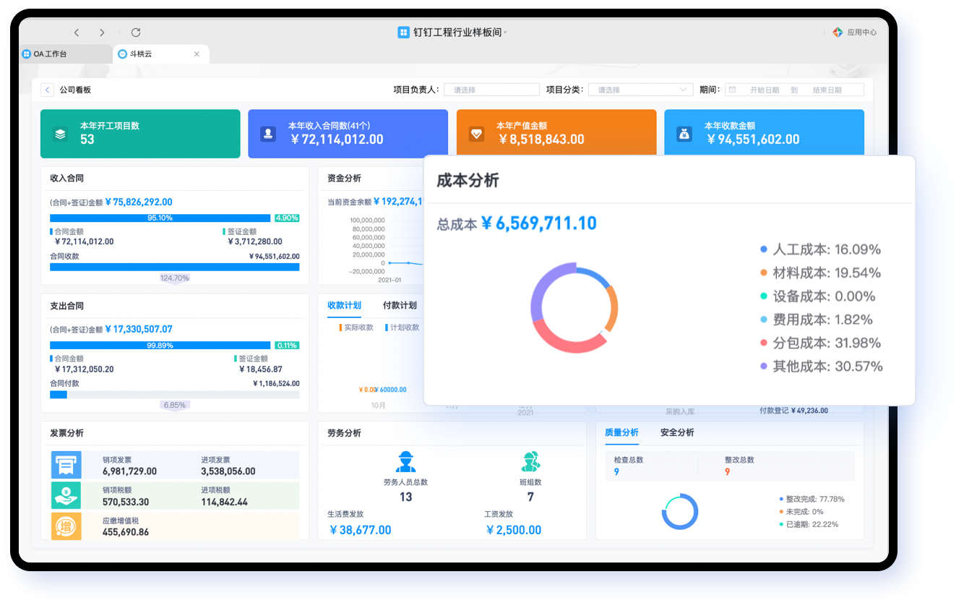Viewport: 964px width, 603px height.
Task: Click the 班组数 team icon
Action: (x=530, y=461)
